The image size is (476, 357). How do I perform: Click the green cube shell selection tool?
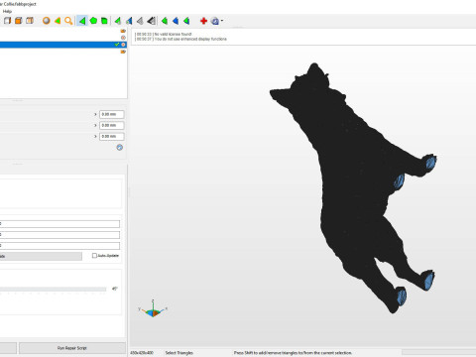[x=104, y=21]
